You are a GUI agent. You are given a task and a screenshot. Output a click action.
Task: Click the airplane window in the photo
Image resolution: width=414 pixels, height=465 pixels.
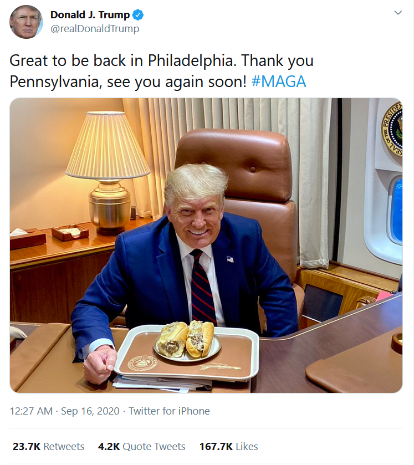(395, 209)
